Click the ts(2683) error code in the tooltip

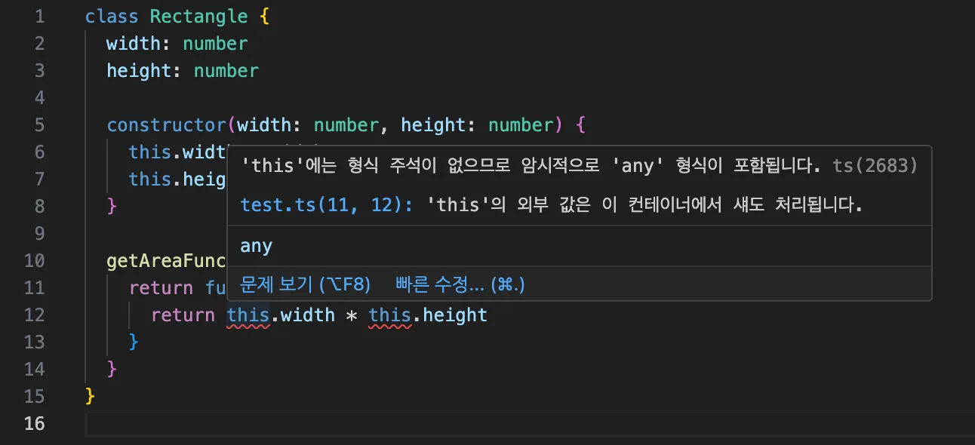874,165
